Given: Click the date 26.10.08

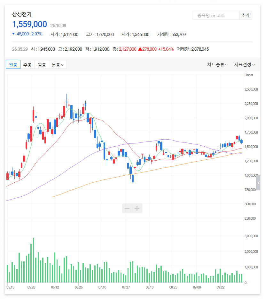Looking at the screenshot, I should click(58, 26).
